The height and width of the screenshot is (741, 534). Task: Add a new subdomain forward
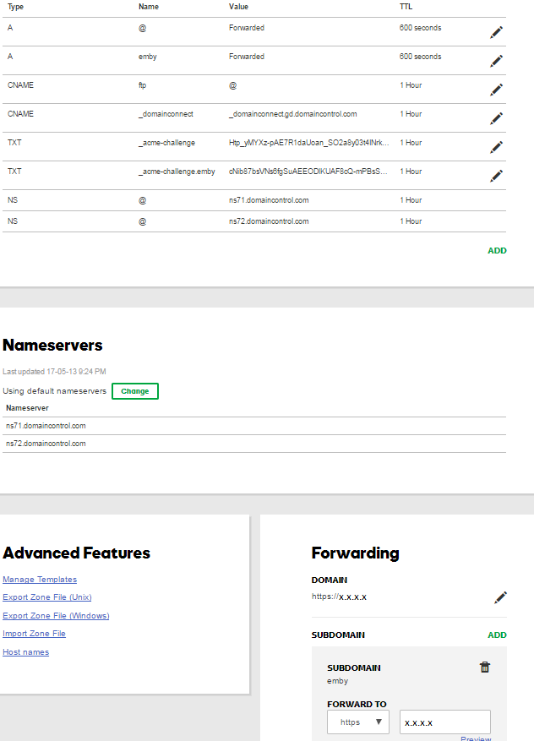(x=497, y=635)
